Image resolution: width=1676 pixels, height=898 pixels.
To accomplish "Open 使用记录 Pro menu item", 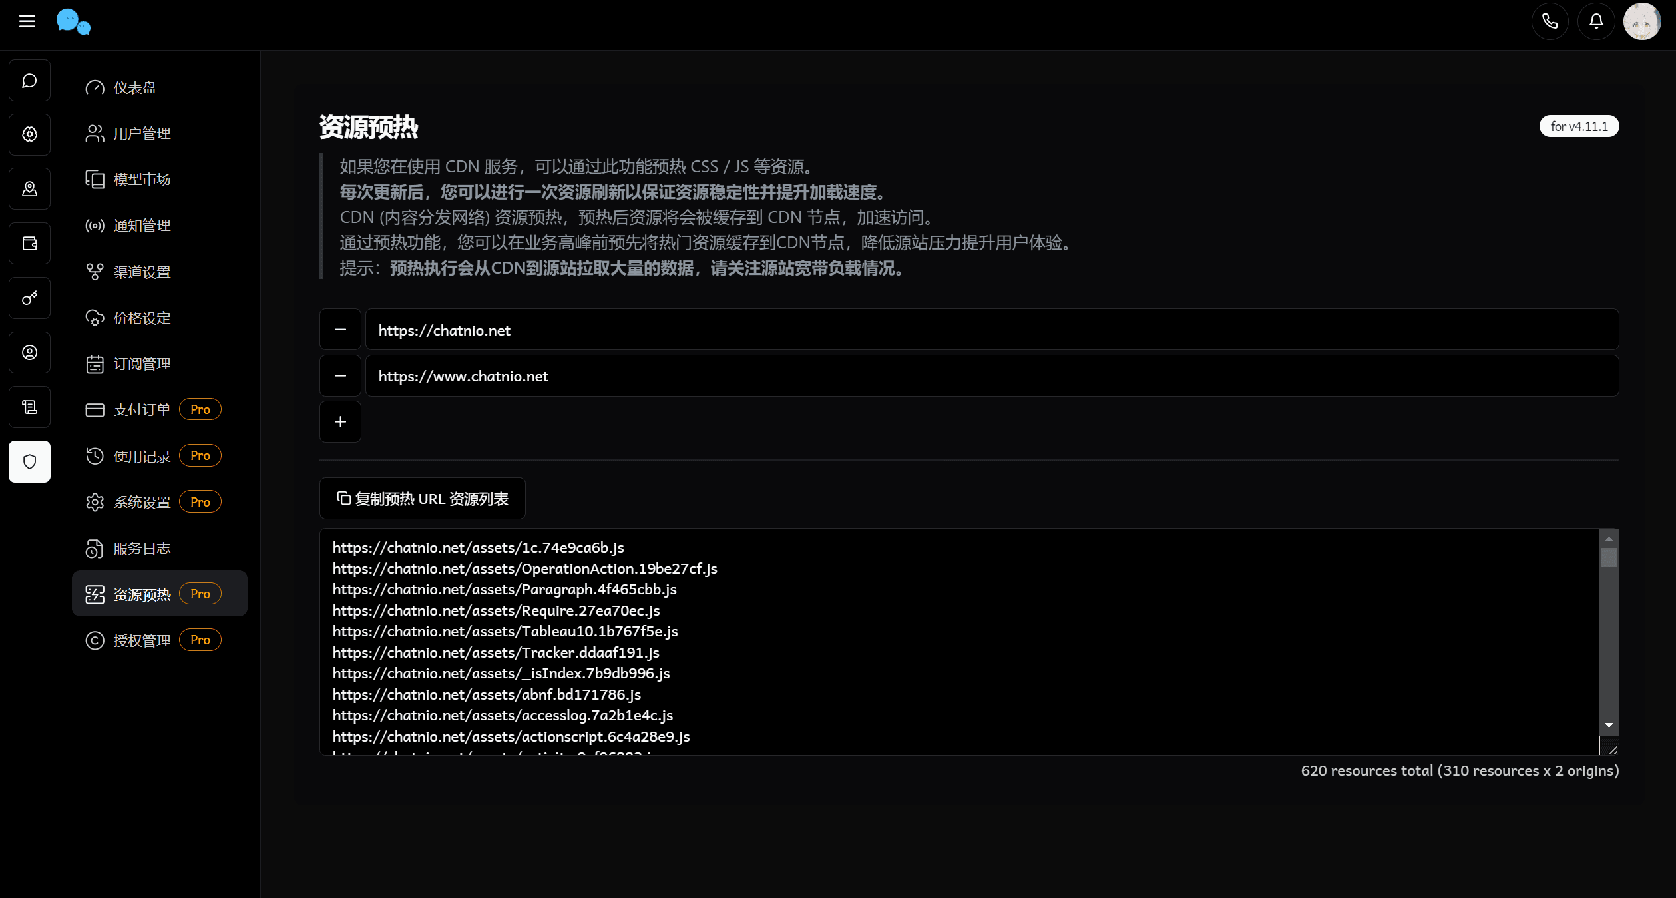I will point(160,456).
